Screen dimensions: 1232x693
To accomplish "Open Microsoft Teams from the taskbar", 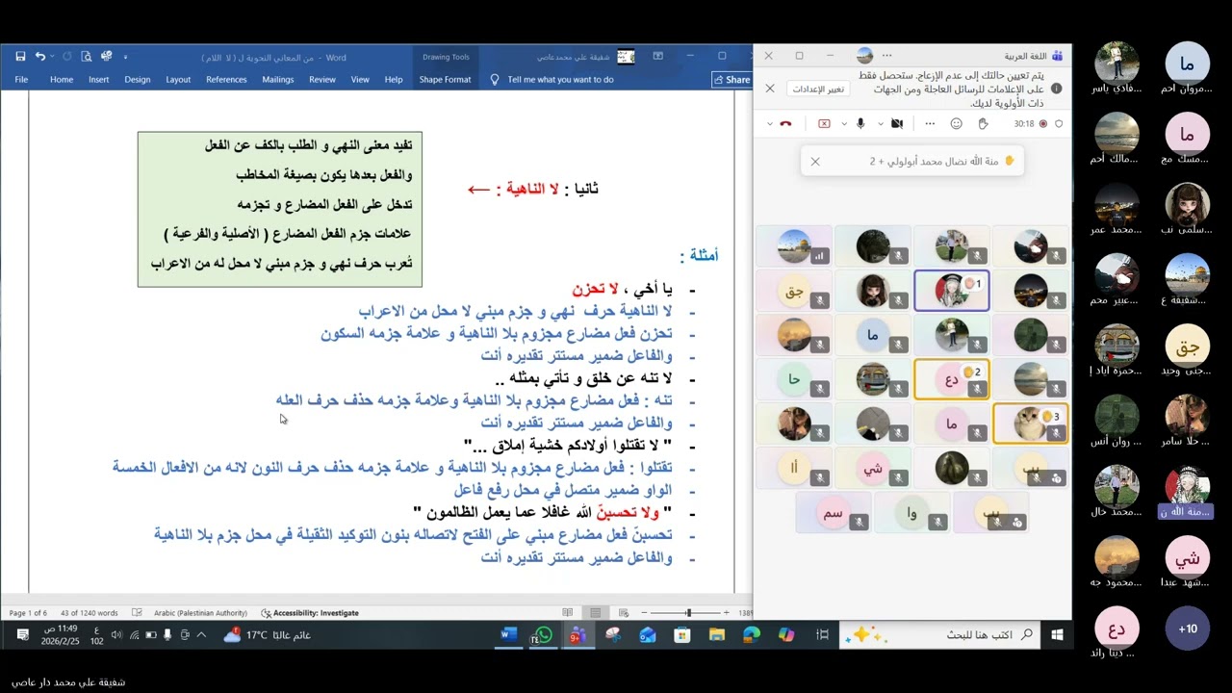I will [x=577, y=635].
